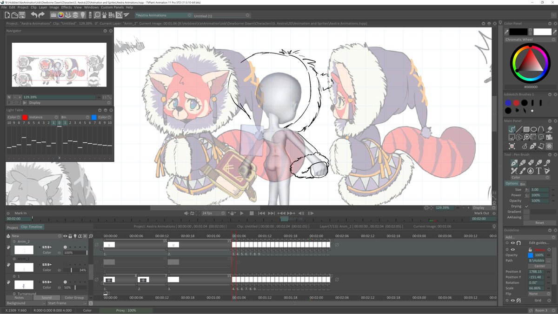Open the Light Table Bin dropdown
Image resolution: width=558 pixels, height=314 pixels.
pyautogui.click(x=75, y=117)
